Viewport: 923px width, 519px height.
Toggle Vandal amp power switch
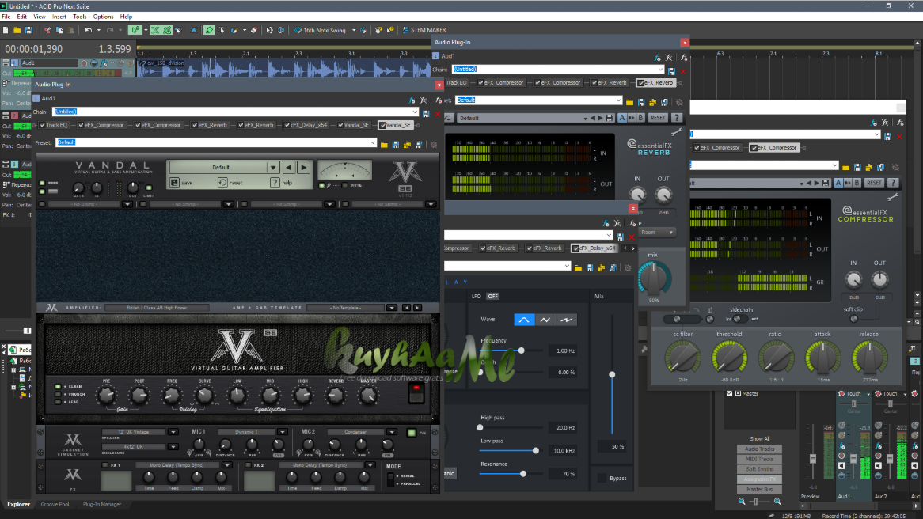click(416, 393)
